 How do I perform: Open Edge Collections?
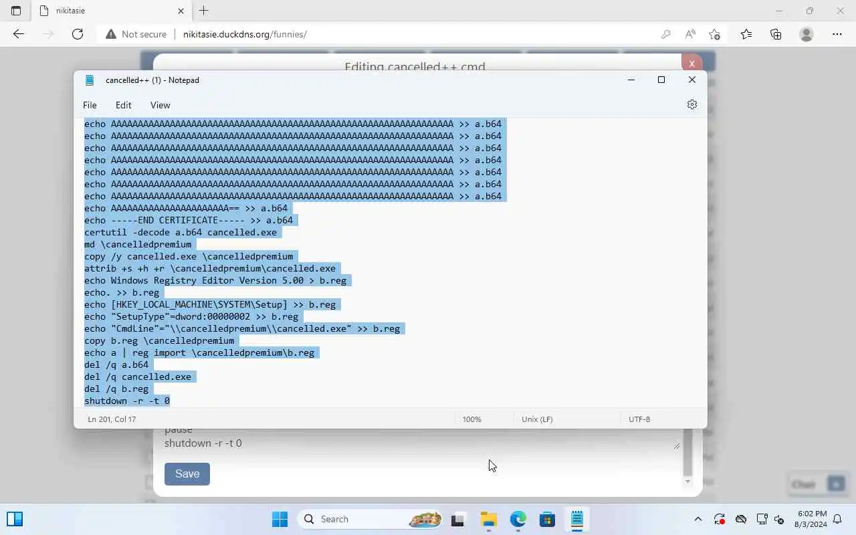pos(776,34)
